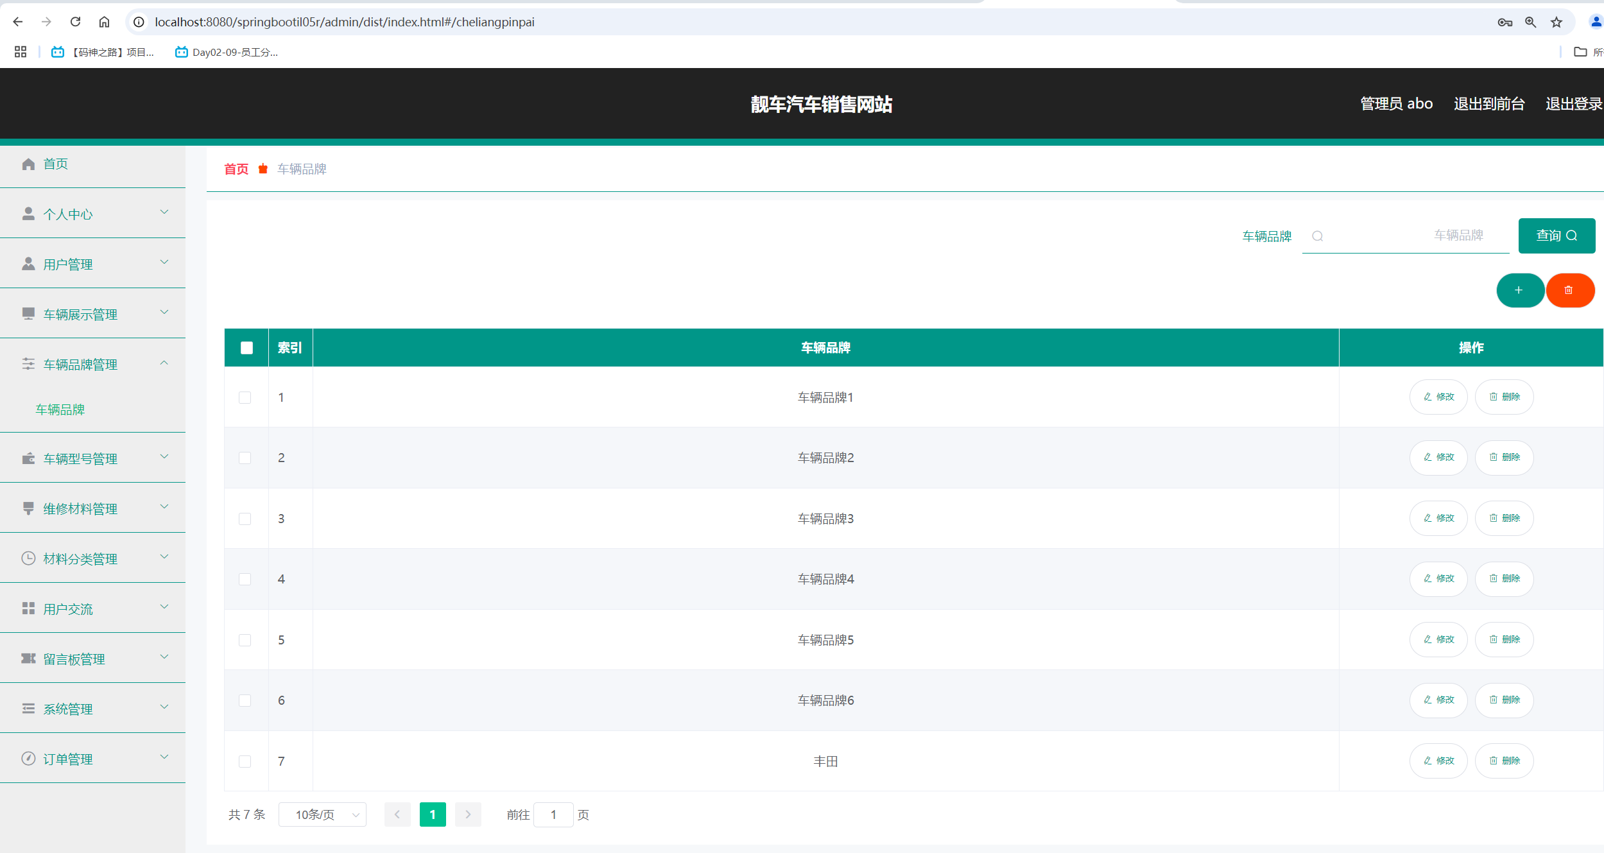Image resolution: width=1604 pixels, height=853 pixels.
Task: Expand the 车辆型号管理 menu chevron
Action: [164, 456]
